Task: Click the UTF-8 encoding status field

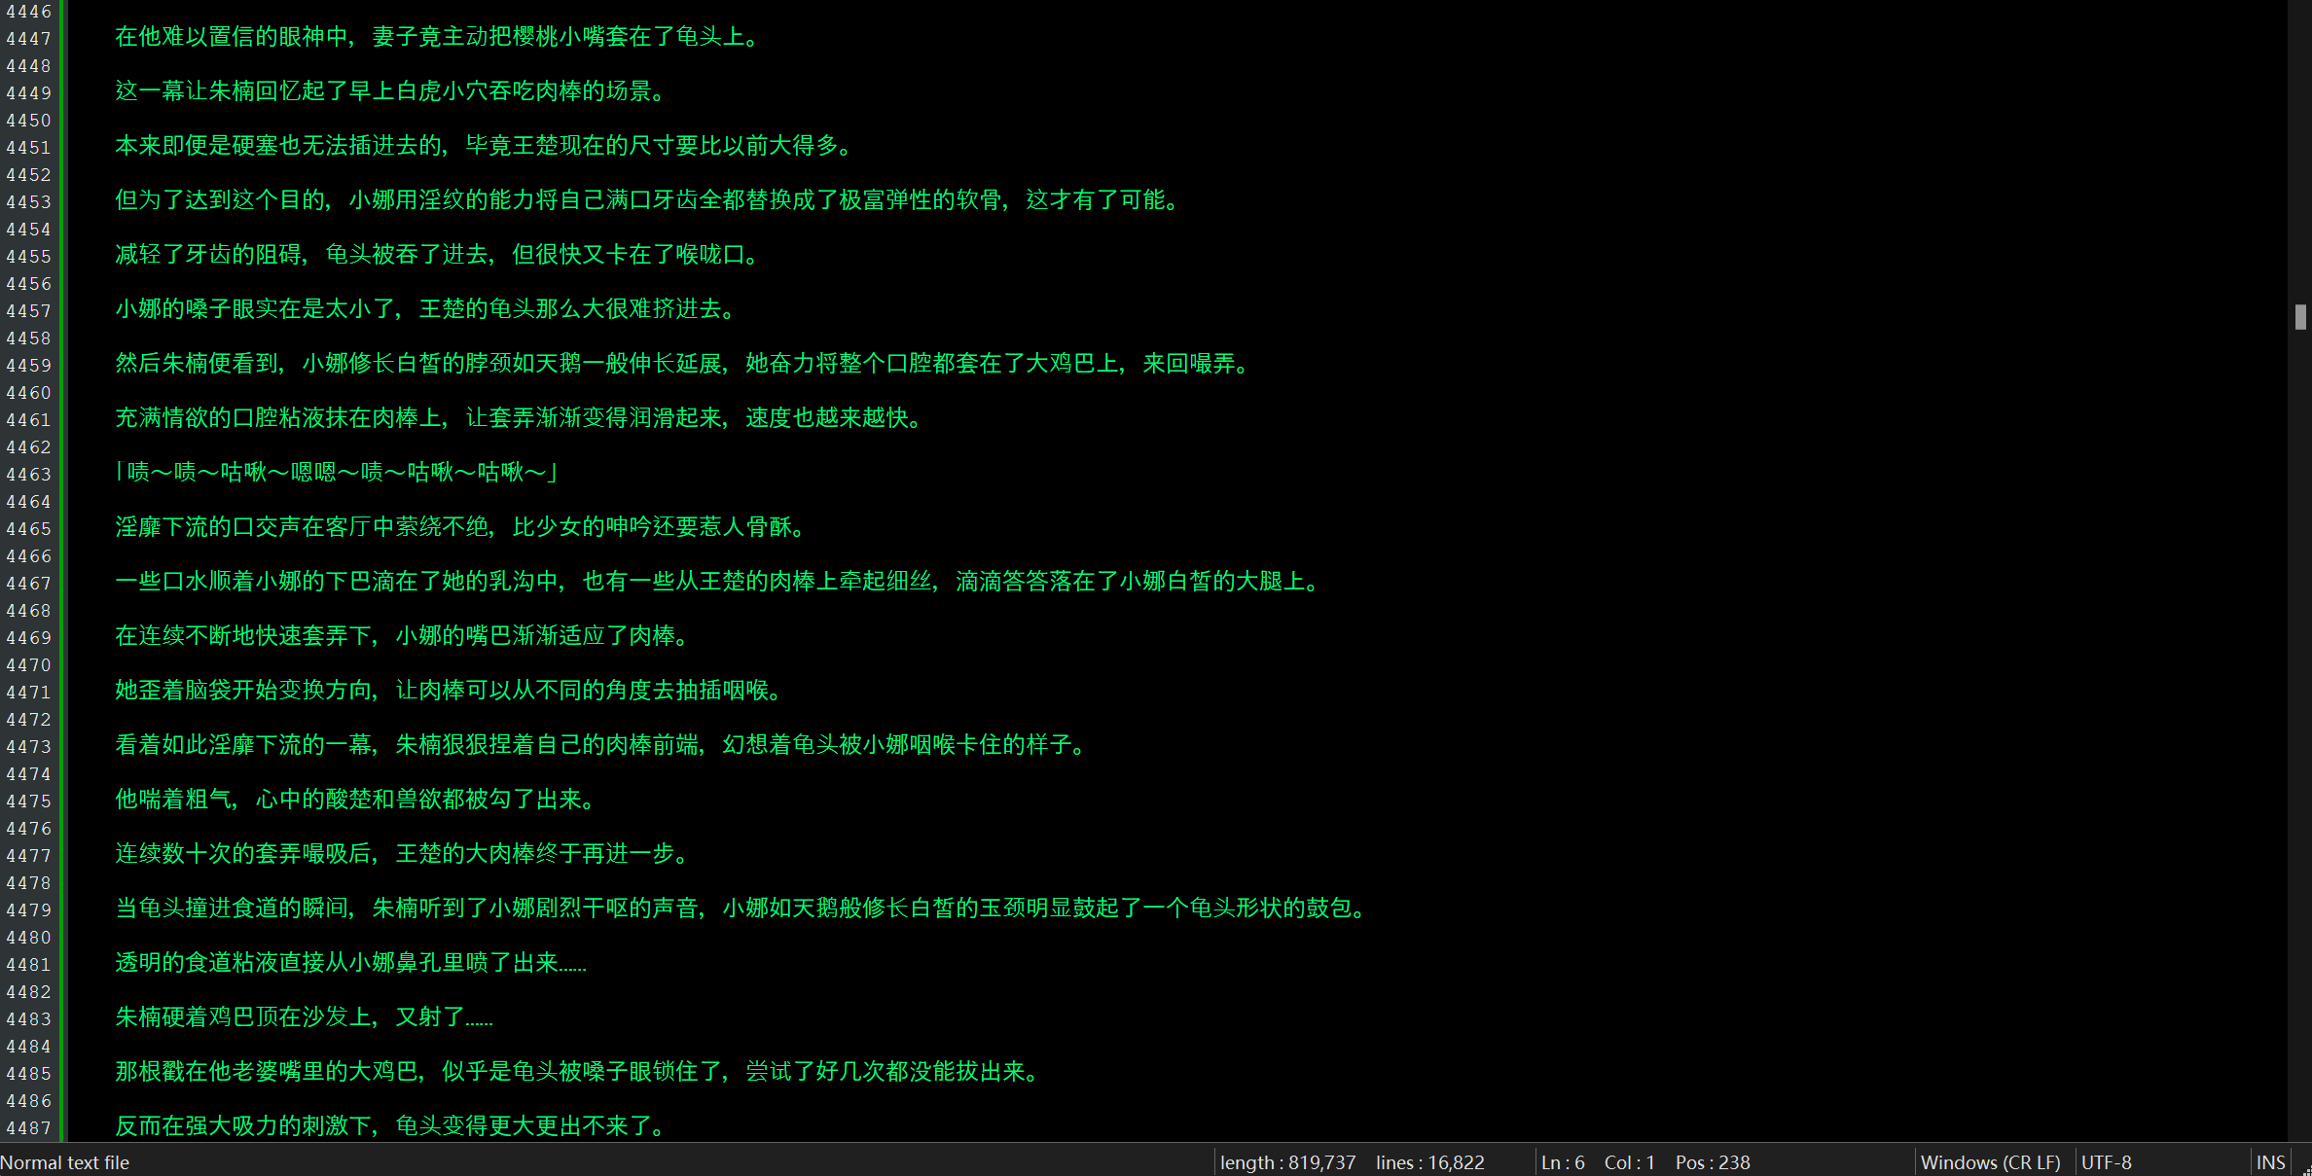Action: [2106, 1162]
